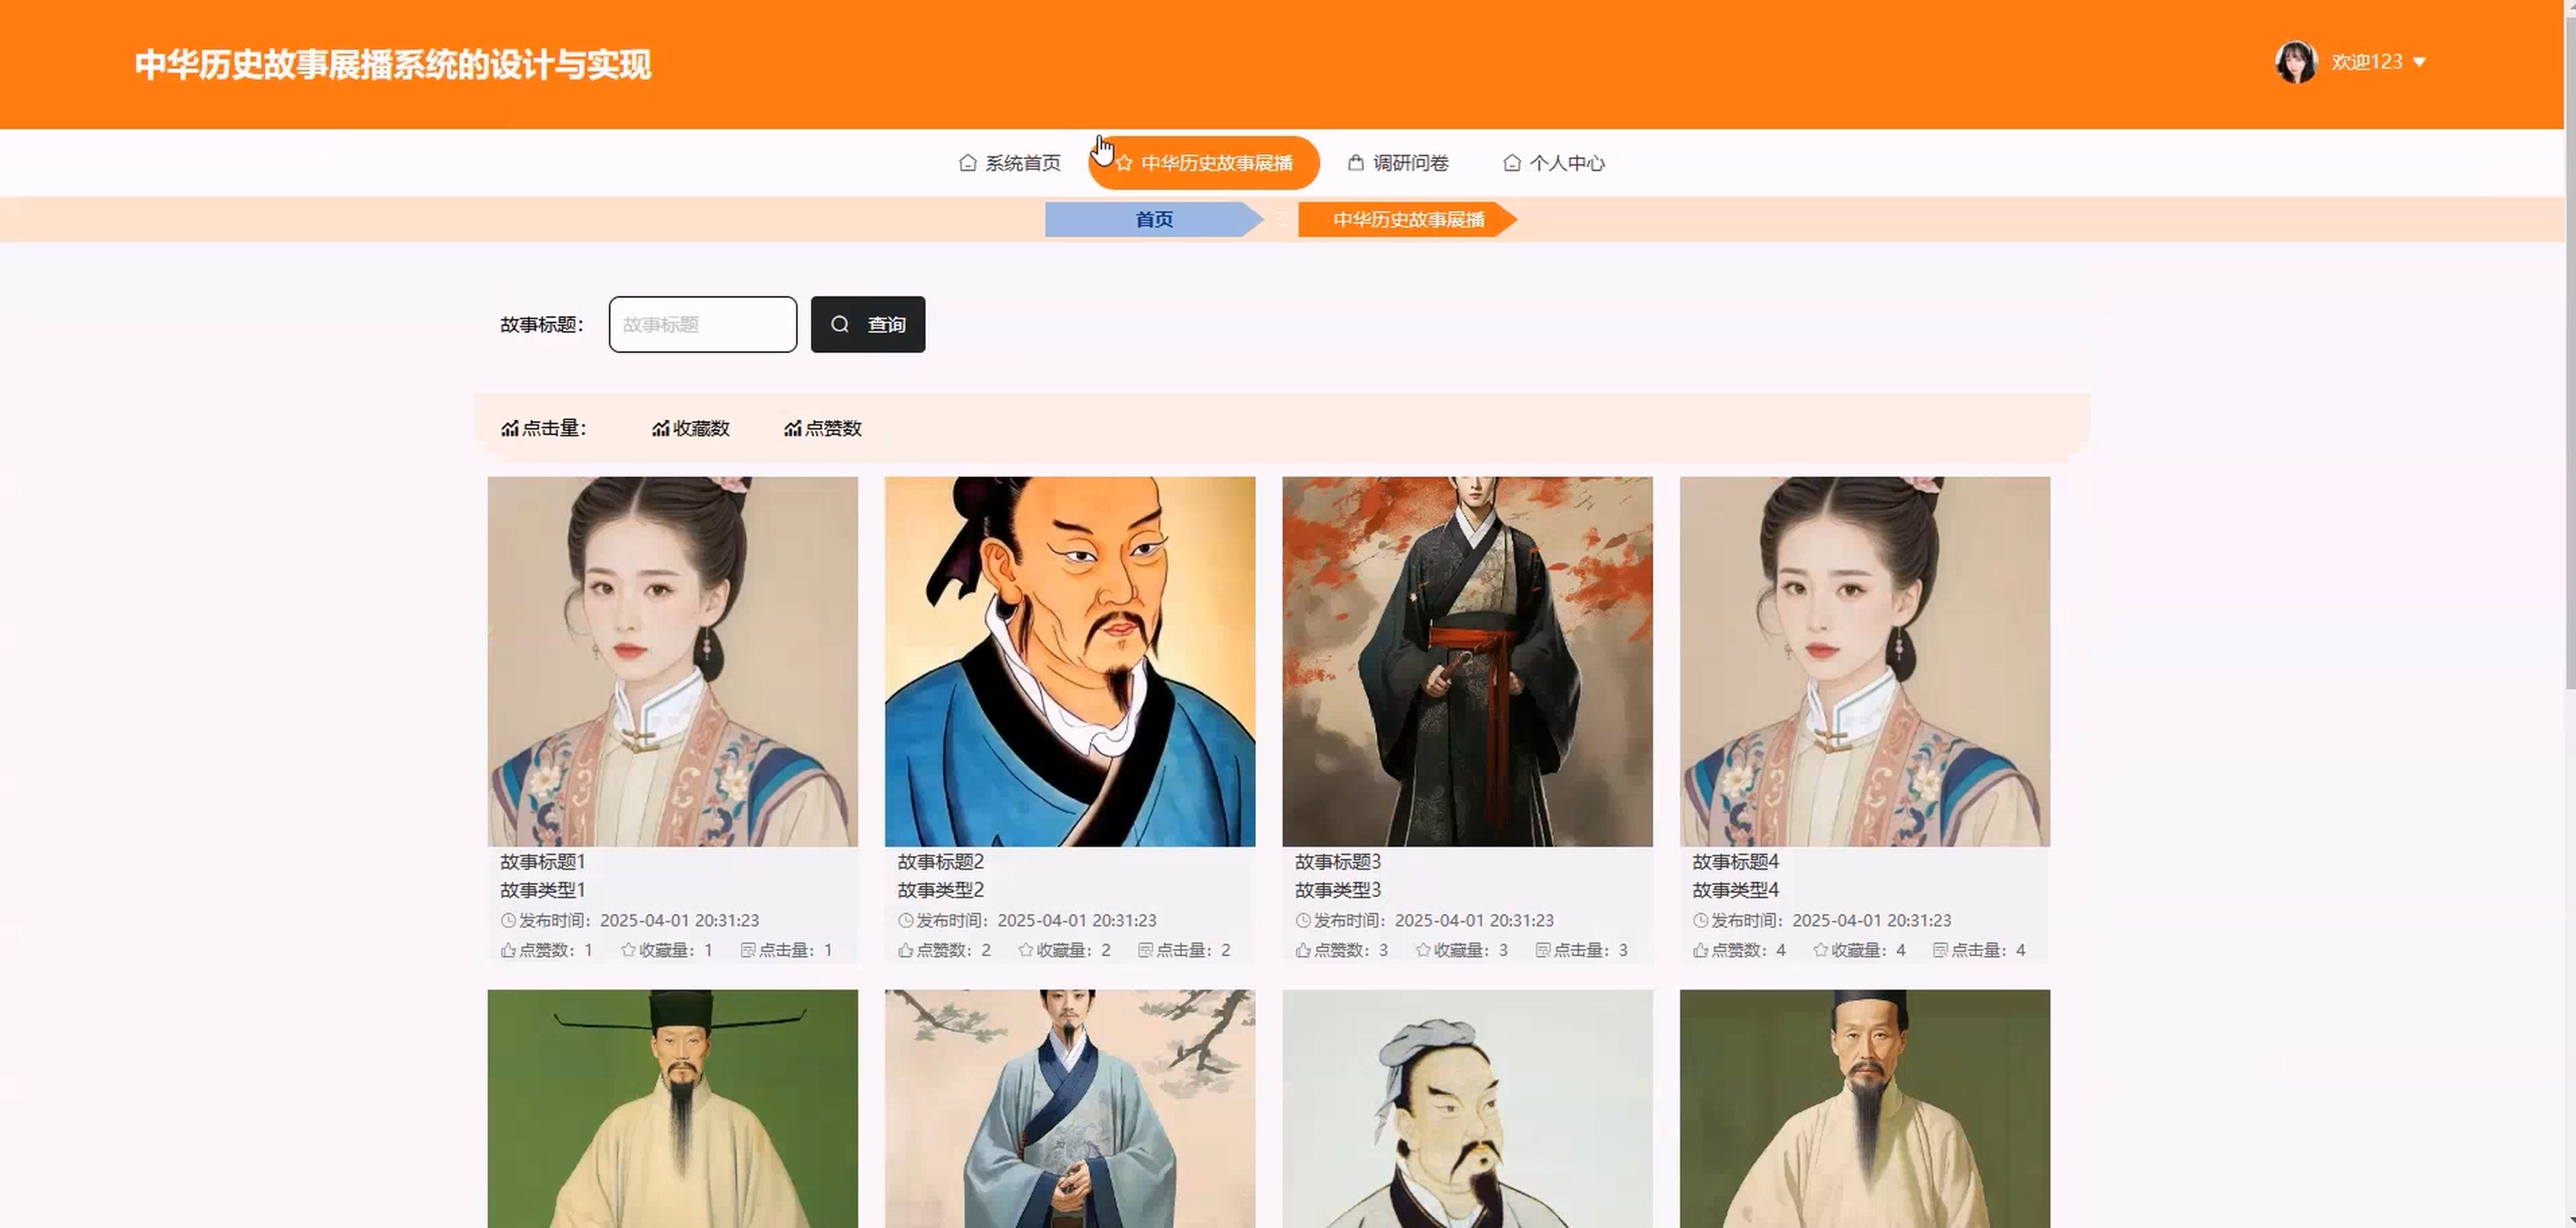Focus the 故事标题 search input field
The height and width of the screenshot is (1228, 2576).
(x=702, y=325)
